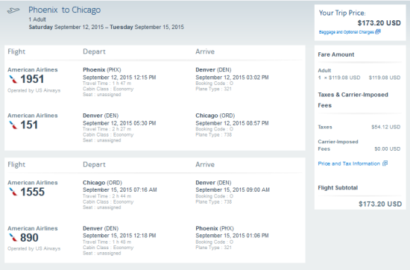Click the Taxes amount $54.12 USD
This screenshot has height=270, width=410.
click(x=386, y=127)
